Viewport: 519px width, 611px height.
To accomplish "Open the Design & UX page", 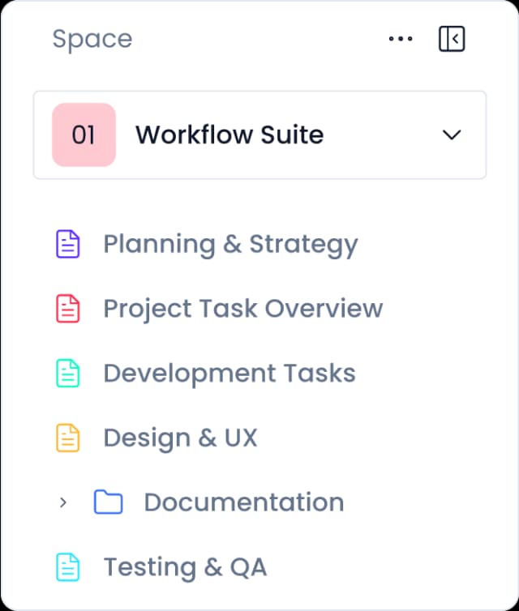I will 180,438.
